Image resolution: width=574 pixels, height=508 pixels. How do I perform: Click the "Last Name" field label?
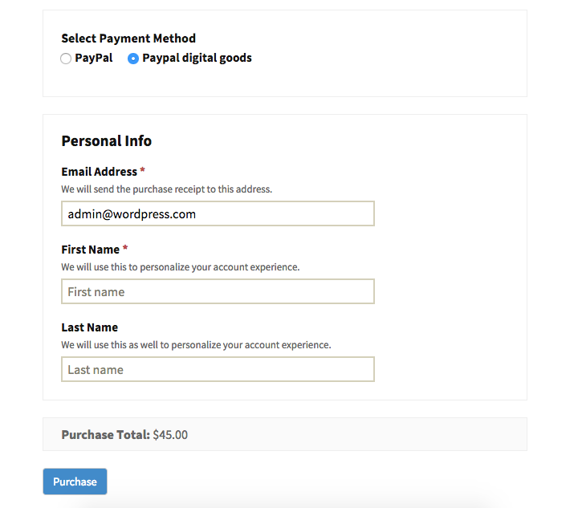89,327
